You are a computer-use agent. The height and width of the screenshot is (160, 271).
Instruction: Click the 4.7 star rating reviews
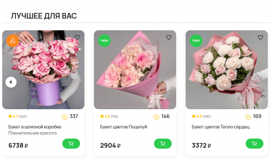pyautogui.click(x=17, y=116)
